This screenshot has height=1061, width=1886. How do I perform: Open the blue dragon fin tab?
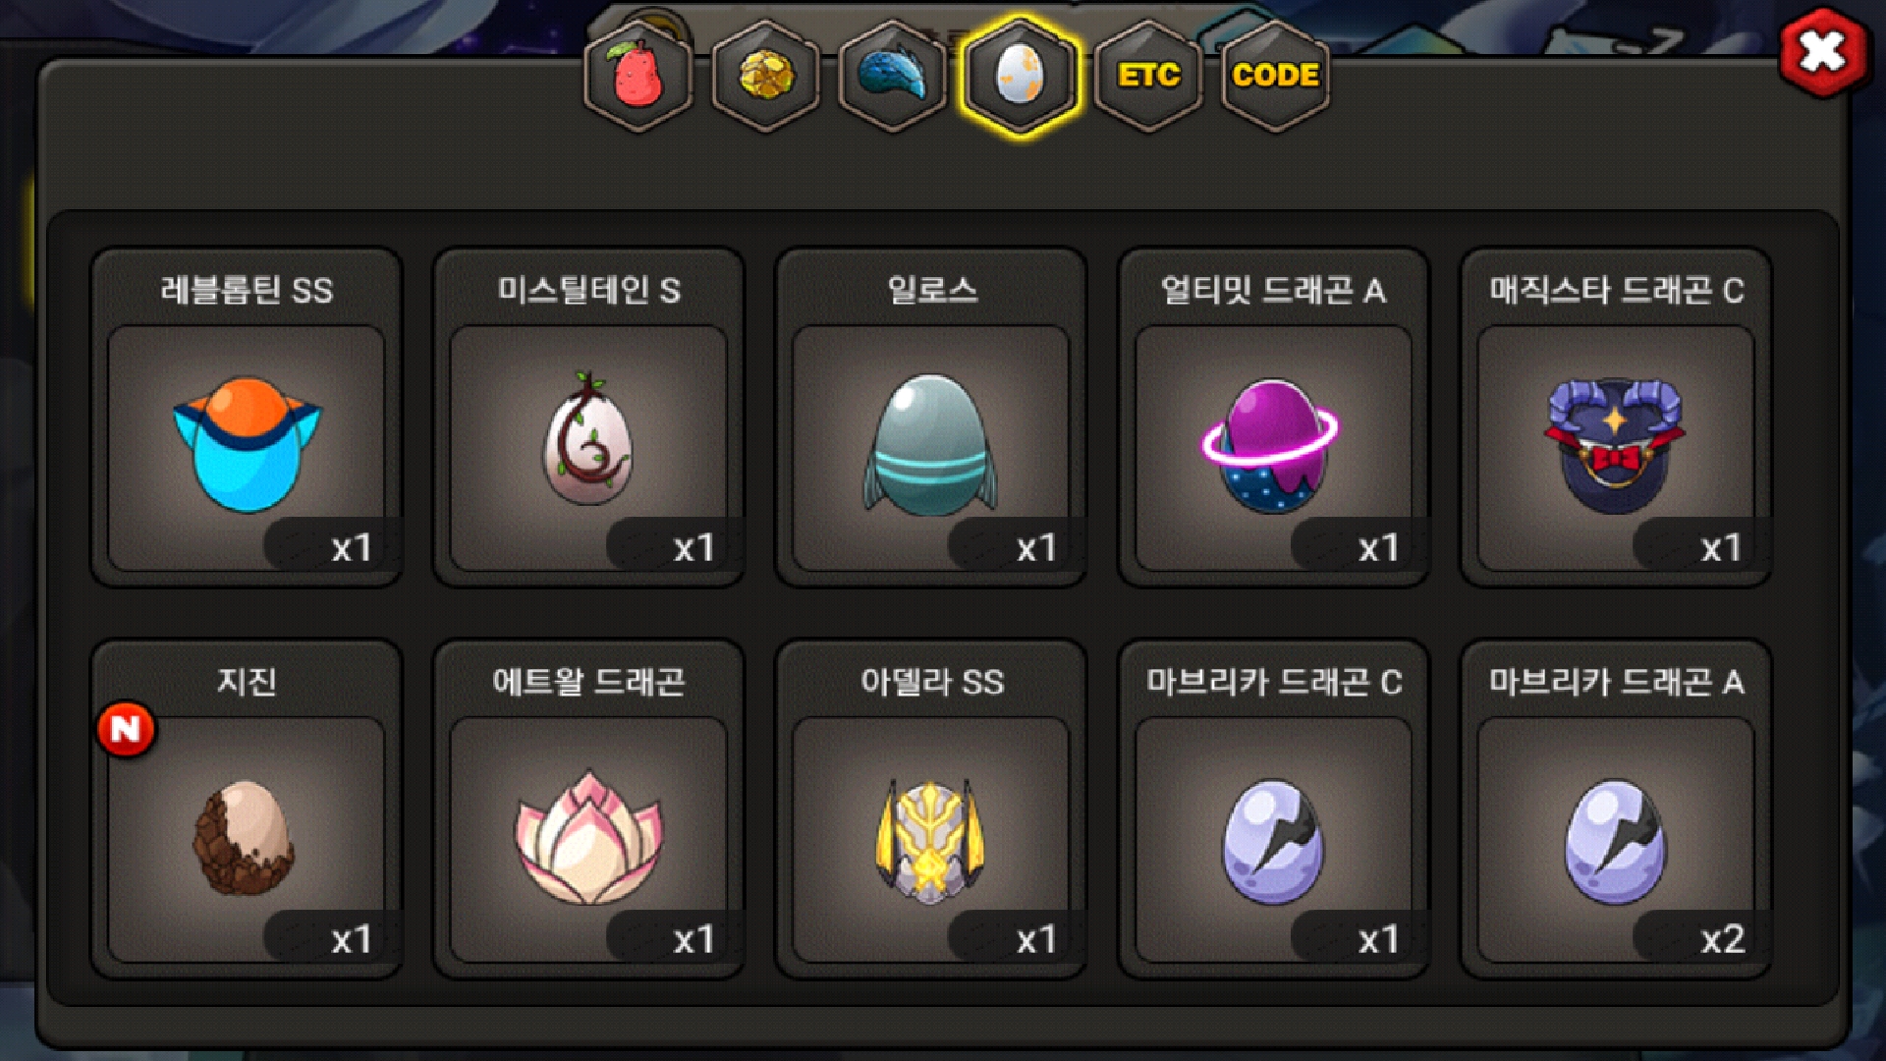coord(892,77)
